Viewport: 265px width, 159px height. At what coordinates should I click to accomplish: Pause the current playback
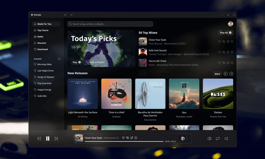[x=48, y=138]
